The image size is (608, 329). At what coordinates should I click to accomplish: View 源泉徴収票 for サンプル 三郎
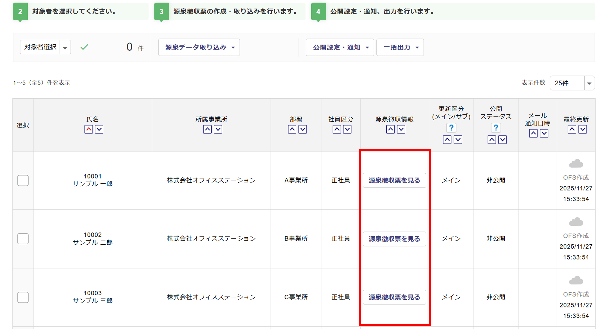tap(394, 297)
